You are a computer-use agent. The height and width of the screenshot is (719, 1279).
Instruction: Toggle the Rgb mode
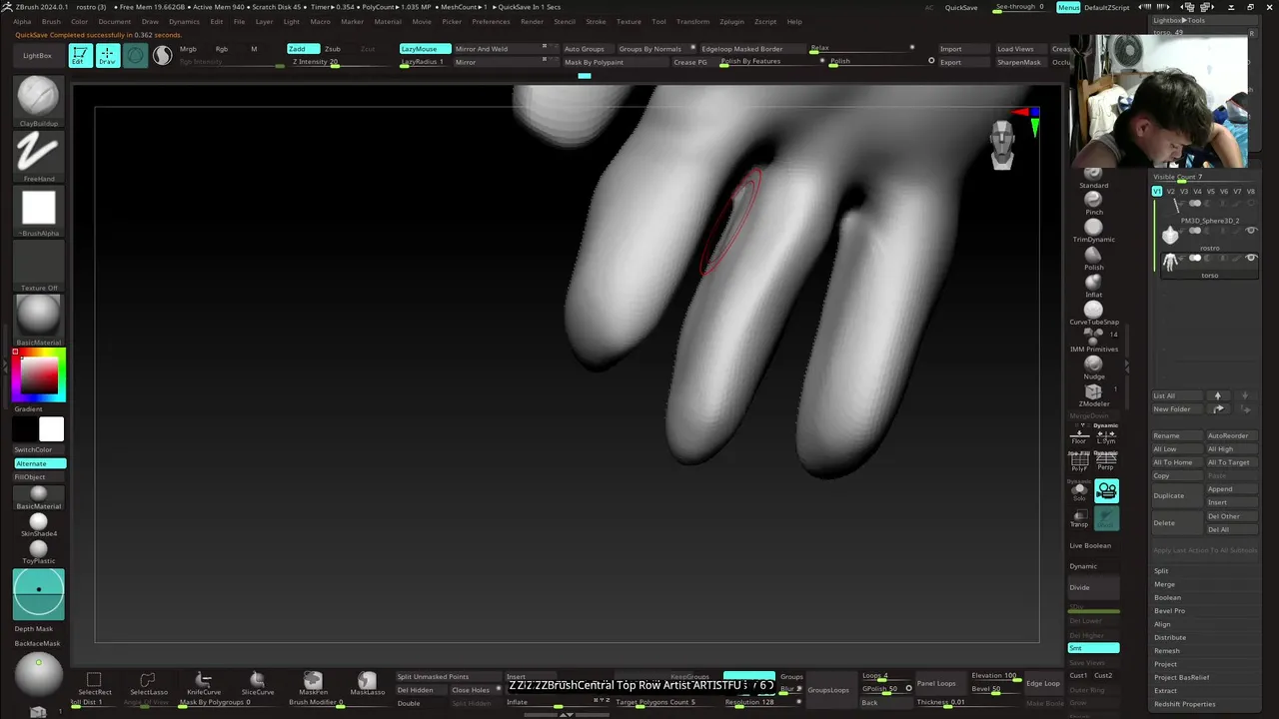[x=222, y=49]
